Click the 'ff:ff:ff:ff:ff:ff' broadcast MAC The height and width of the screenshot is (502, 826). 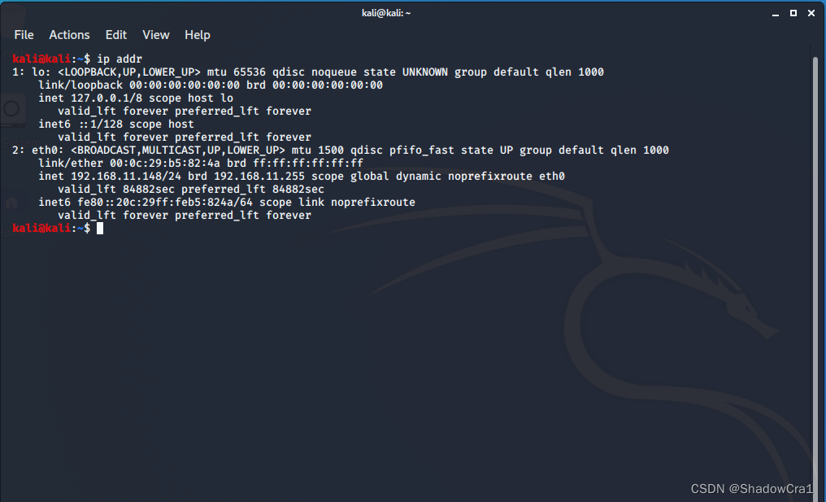pos(308,163)
